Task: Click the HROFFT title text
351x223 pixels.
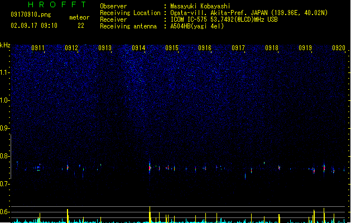Action: (57, 4)
